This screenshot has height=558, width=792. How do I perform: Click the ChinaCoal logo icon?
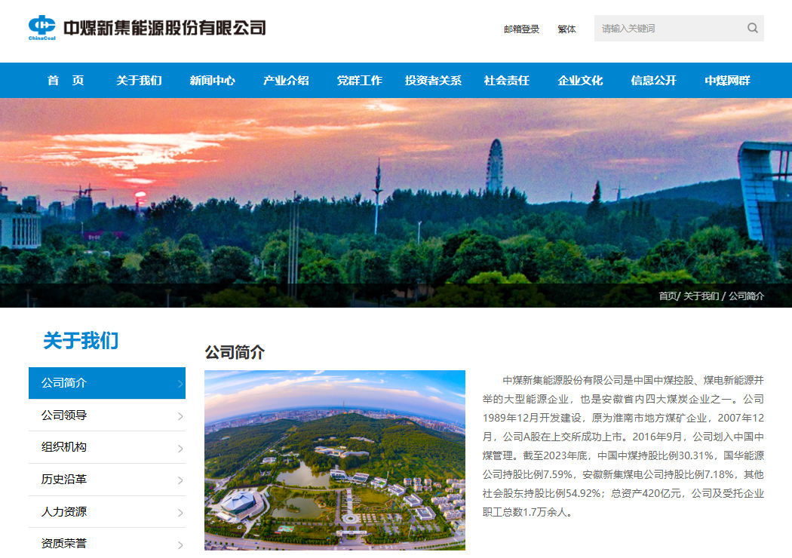click(42, 27)
